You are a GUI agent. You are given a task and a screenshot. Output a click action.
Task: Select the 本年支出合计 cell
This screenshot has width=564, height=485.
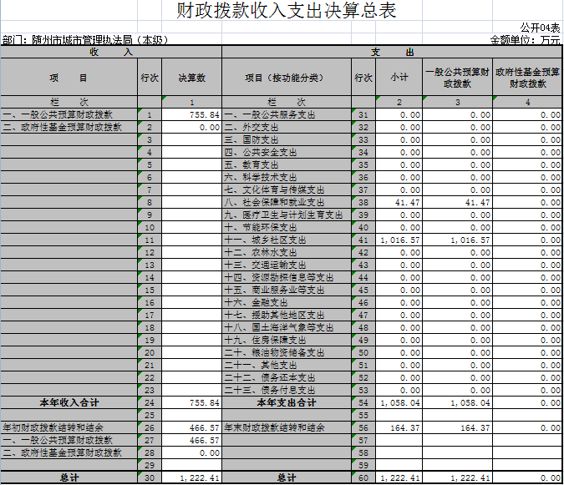click(x=286, y=402)
